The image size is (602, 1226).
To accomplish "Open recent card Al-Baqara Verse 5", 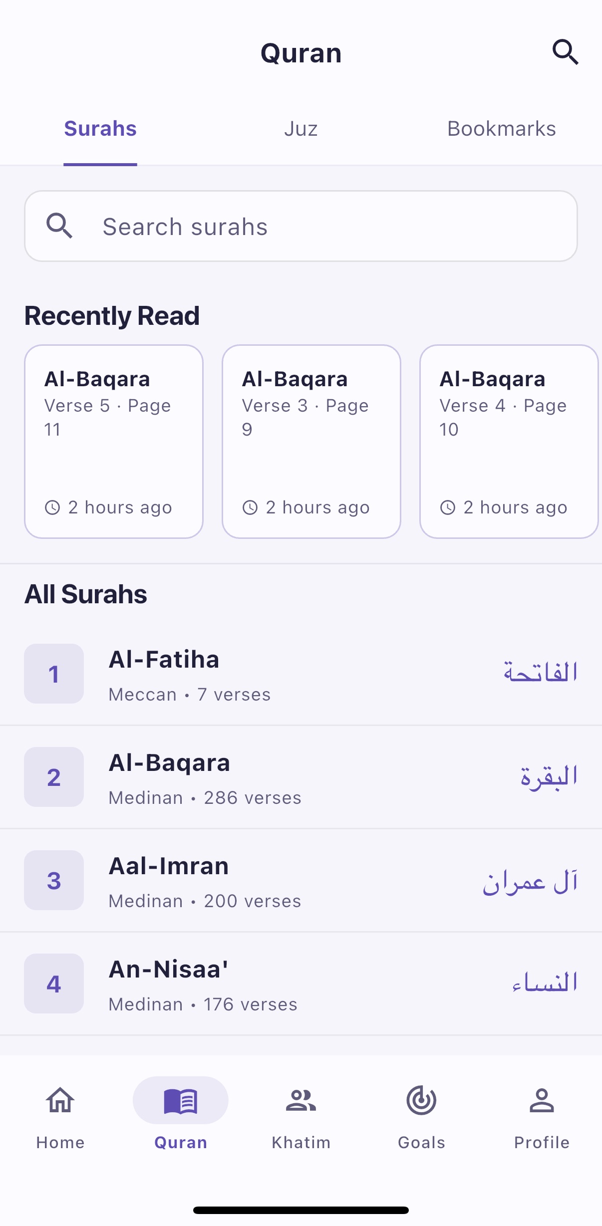I will [114, 442].
